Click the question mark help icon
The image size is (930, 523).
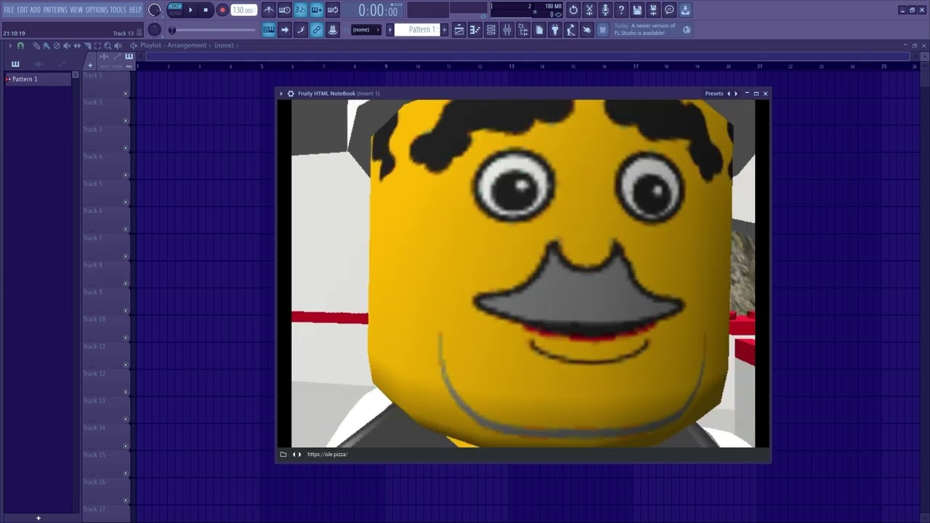pyautogui.click(x=621, y=10)
